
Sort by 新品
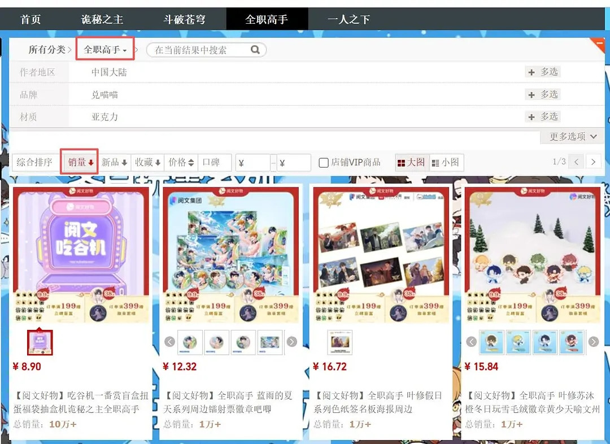tap(114, 162)
